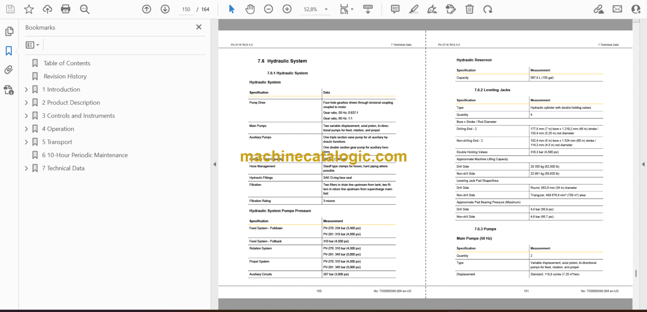Rotate the current page
Image resolution: width=647 pixels, height=312 pixels.
[488, 9]
